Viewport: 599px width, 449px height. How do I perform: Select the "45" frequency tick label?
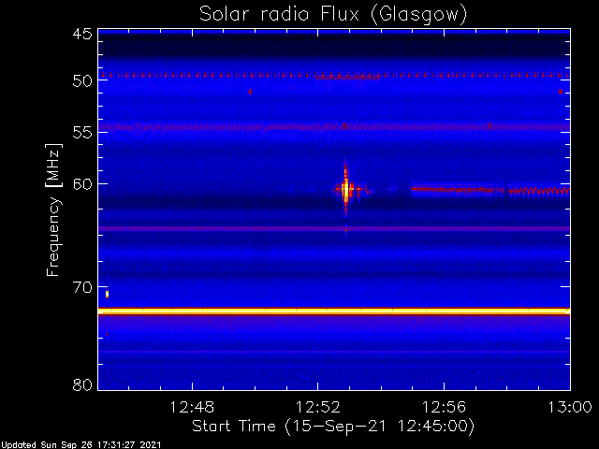click(82, 34)
